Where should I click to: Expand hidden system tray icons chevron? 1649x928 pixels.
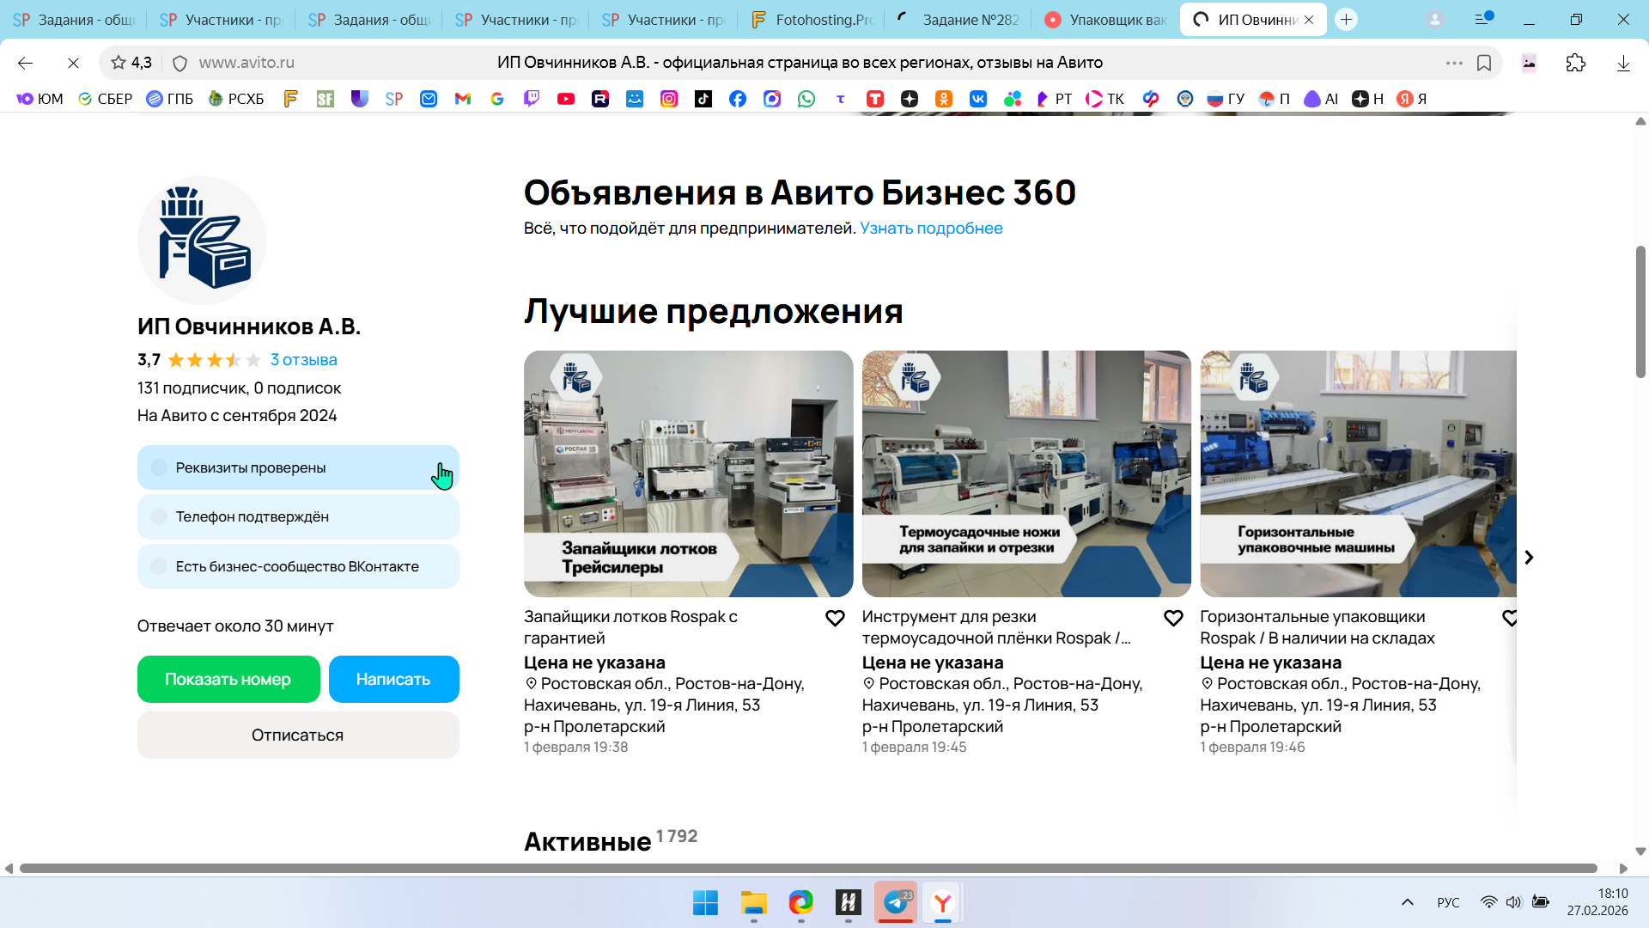1408,902
